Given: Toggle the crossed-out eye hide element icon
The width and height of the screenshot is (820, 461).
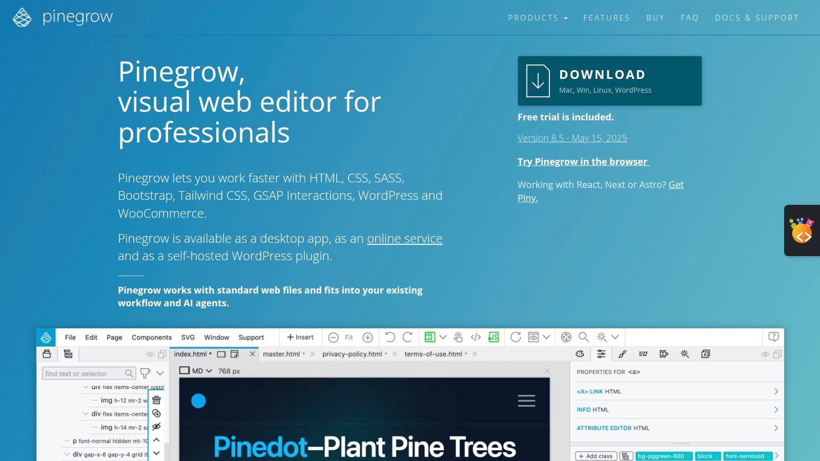Looking at the screenshot, I should [157, 427].
